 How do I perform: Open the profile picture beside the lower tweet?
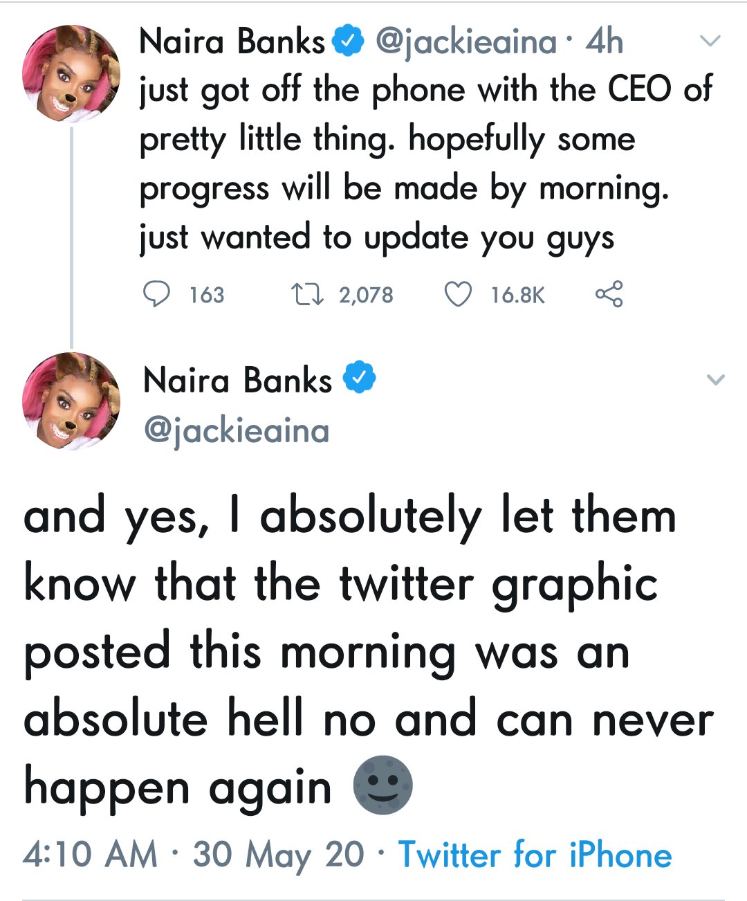71,401
